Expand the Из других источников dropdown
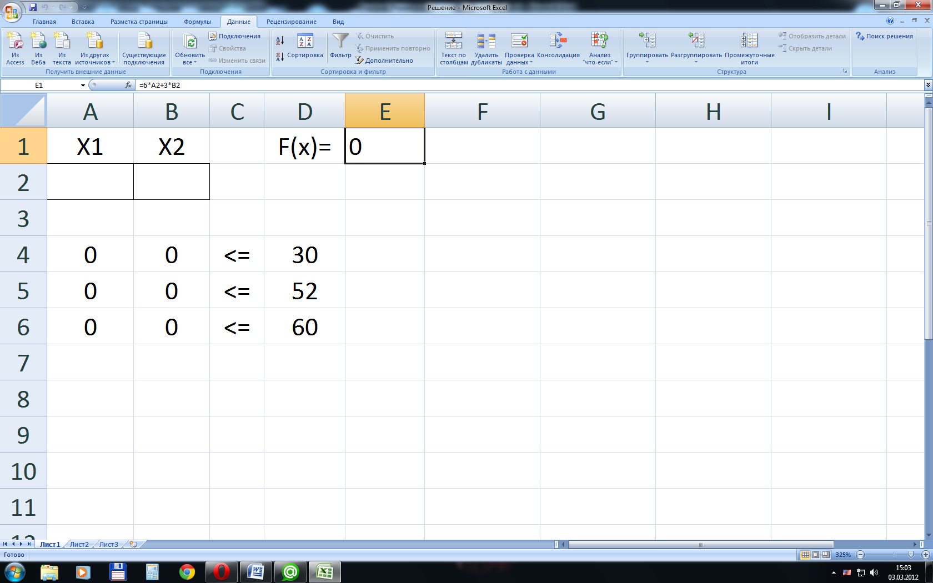Screen dimensions: 933x583 (x=94, y=48)
